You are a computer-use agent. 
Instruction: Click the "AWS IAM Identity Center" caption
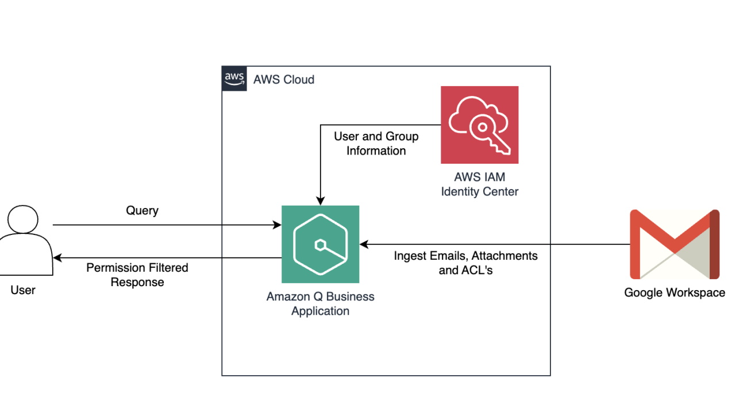[x=480, y=184]
